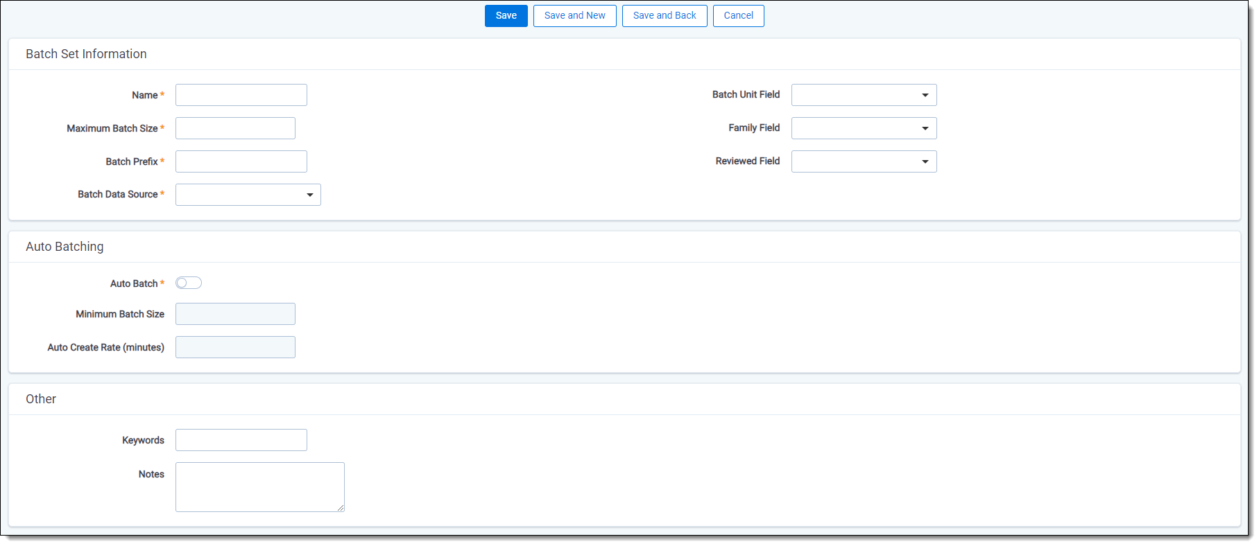The image size is (1259, 546).
Task: Open the Family Field dropdown
Action: tap(864, 128)
